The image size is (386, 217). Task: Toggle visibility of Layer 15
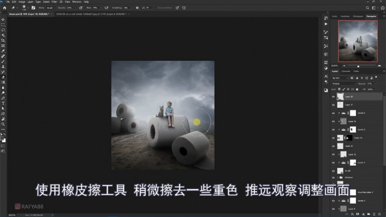tap(333, 121)
